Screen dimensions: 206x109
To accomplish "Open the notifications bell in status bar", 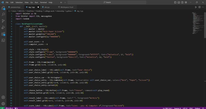I will tap(203, 108).
